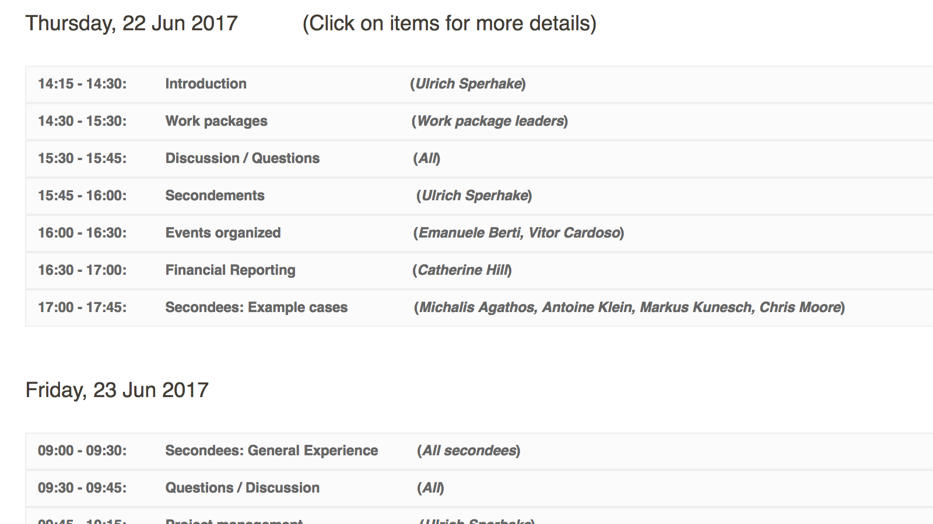
Task: Open the Introduction agenda item
Action: tap(206, 84)
